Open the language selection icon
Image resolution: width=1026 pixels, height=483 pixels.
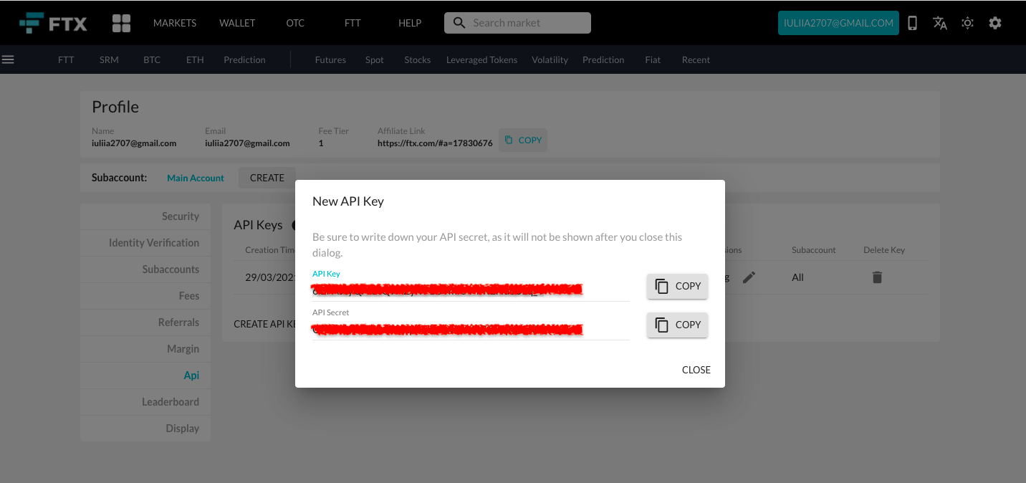(939, 22)
